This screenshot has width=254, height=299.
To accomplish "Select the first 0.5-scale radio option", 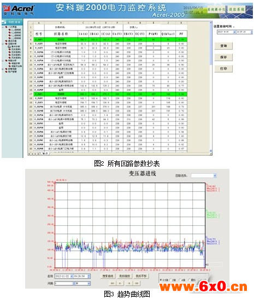I will point(161,280).
